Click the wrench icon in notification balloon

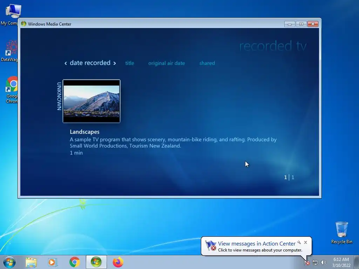[299, 242]
